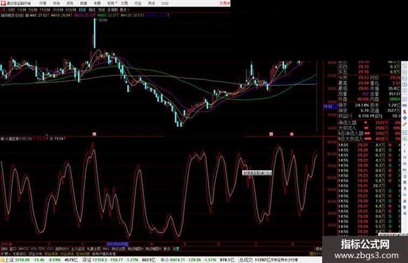The width and height of the screenshot is (408, 263).
Task: Open the 交易 menu in top bar
Action: pyautogui.click(x=124, y=3)
